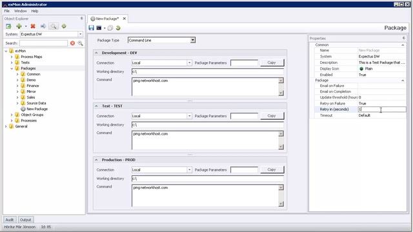Click the Development command scrollbar down arrow
Viewport: 413px width, 232px height.
[281, 93]
